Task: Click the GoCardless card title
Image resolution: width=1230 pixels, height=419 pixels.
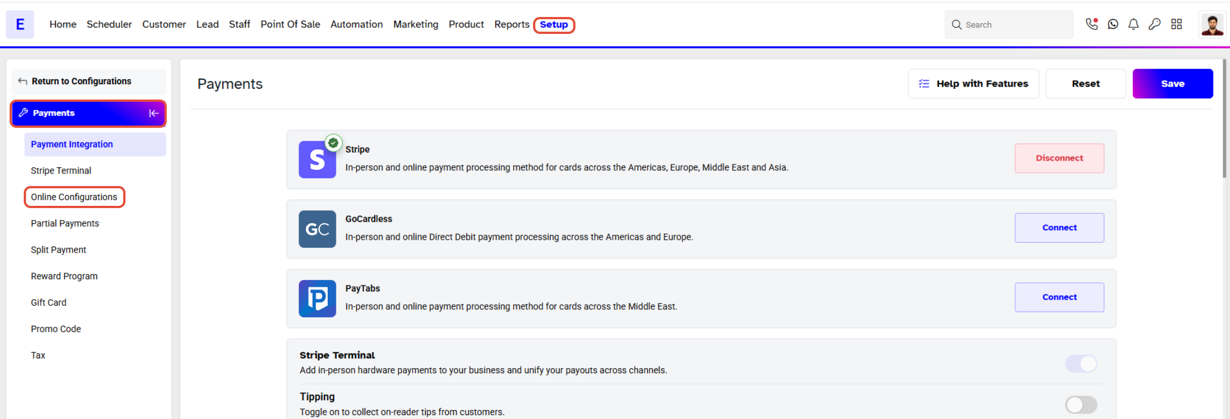Action: (369, 219)
